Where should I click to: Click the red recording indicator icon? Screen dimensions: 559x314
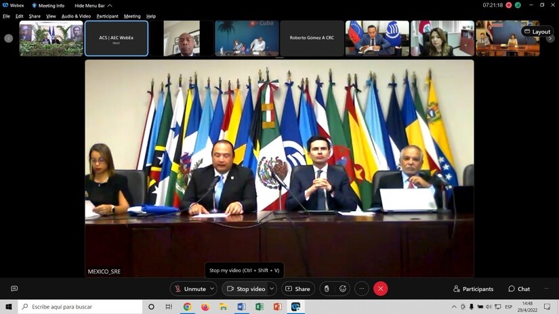pyautogui.click(x=509, y=5)
